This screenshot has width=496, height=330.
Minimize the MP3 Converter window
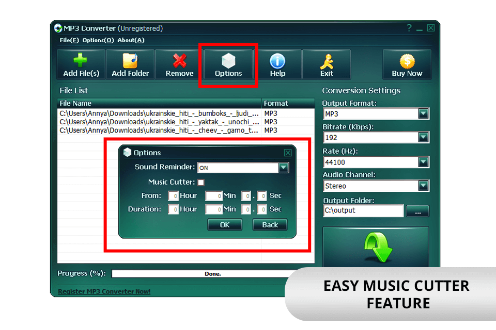(x=420, y=29)
